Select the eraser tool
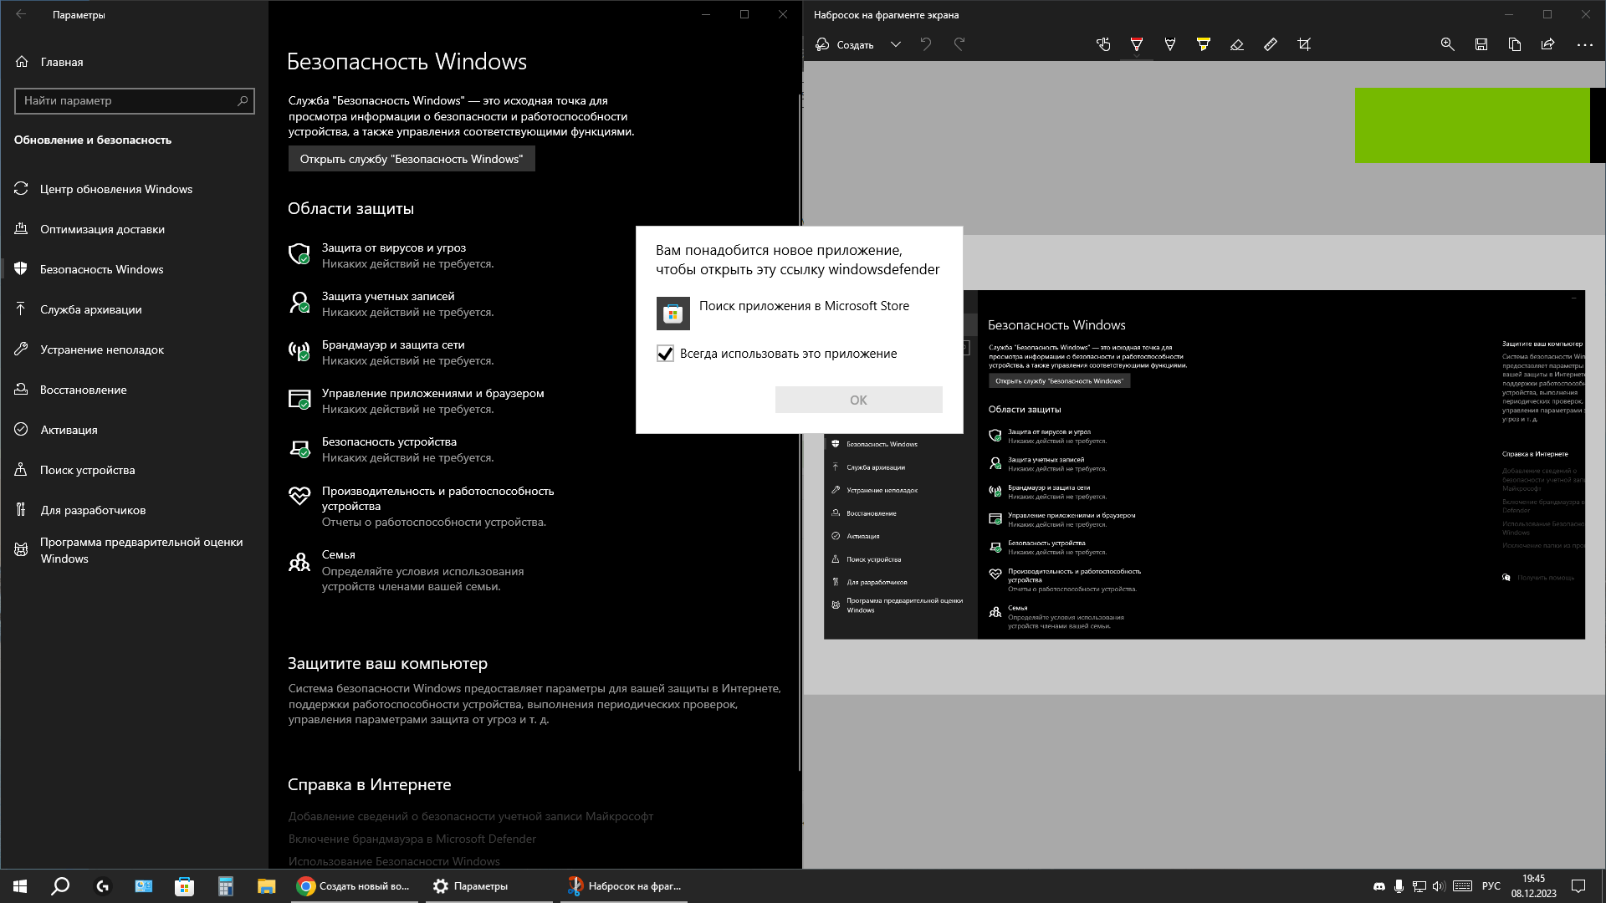Viewport: 1606px width, 903px height. (x=1237, y=44)
